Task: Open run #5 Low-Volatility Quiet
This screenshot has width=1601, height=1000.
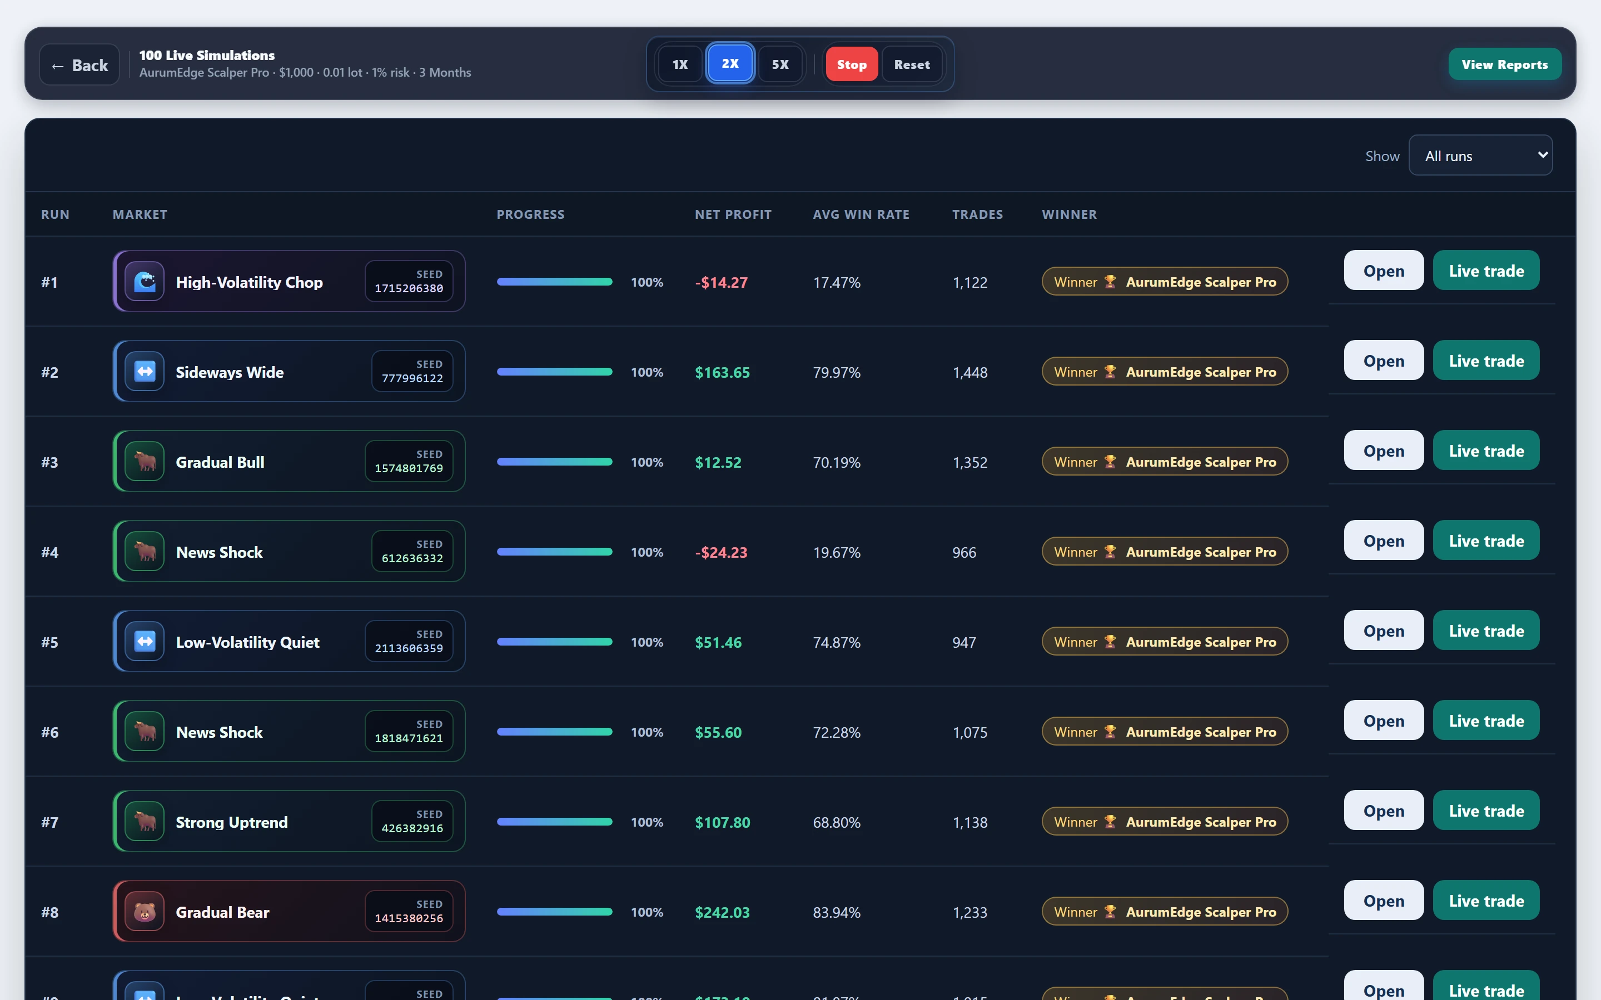Action: [1383, 629]
